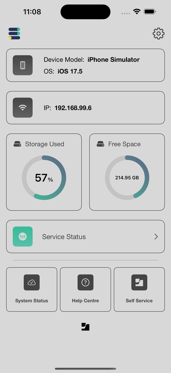Viewport: 171px width, 373px height.
Task: Tap the 57% storage used ring
Action: tap(44, 178)
